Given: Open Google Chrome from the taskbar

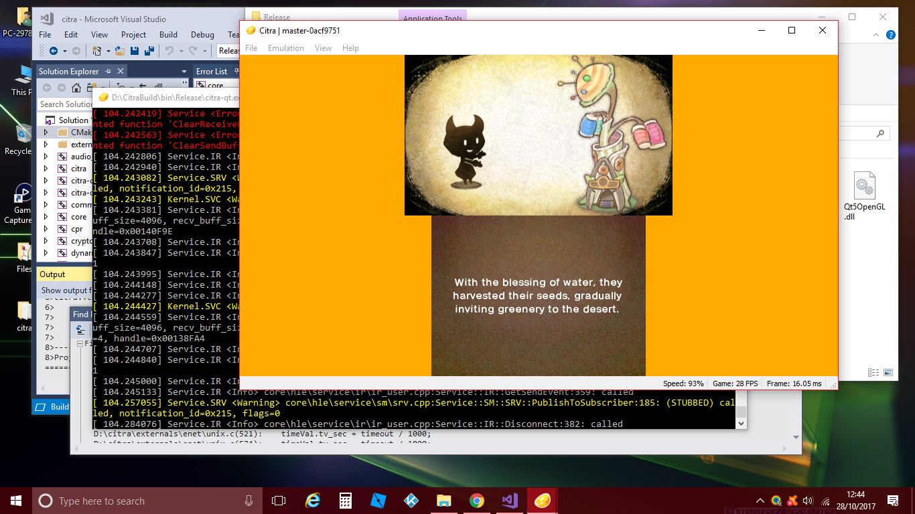Looking at the screenshot, I should pos(476,501).
